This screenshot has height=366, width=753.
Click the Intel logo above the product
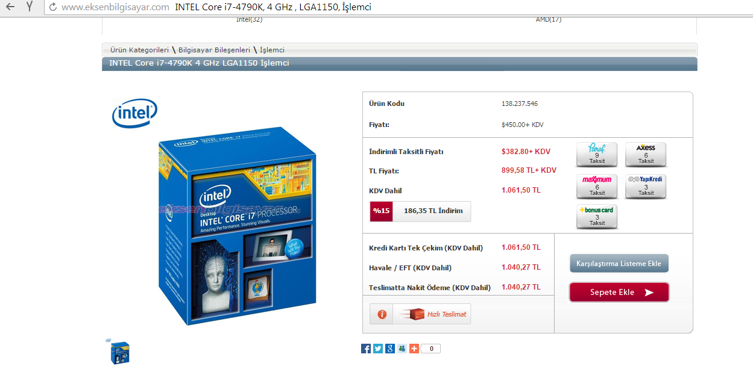click(134, 113)
